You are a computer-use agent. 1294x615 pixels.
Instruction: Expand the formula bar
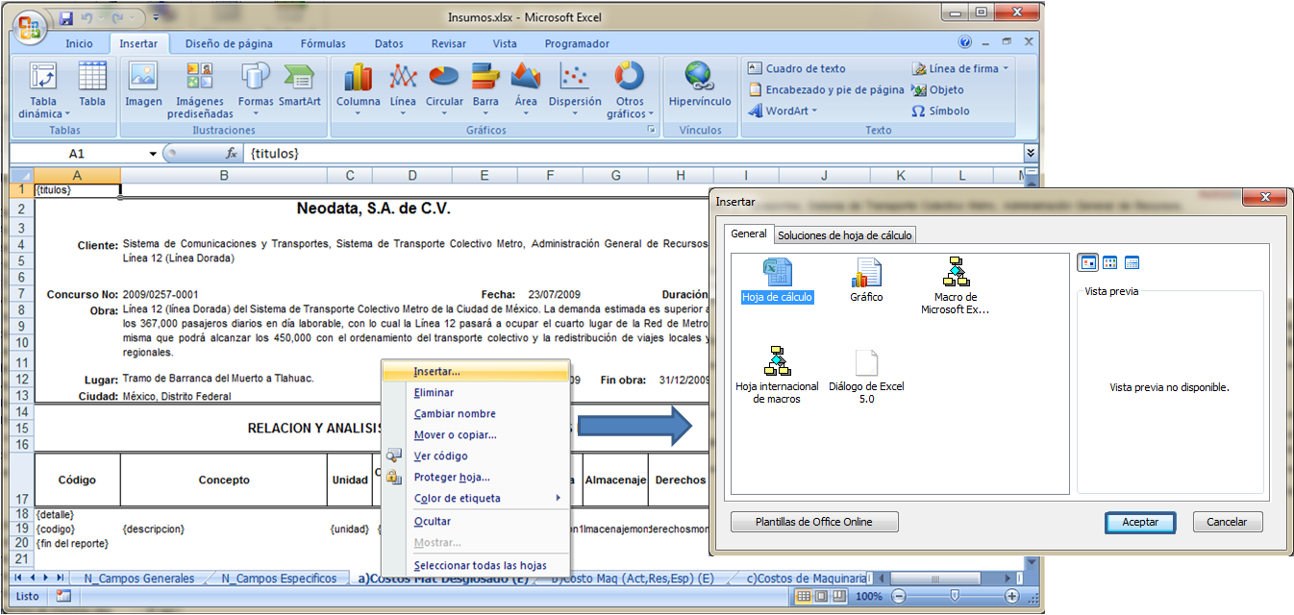tap(1031, 153)
